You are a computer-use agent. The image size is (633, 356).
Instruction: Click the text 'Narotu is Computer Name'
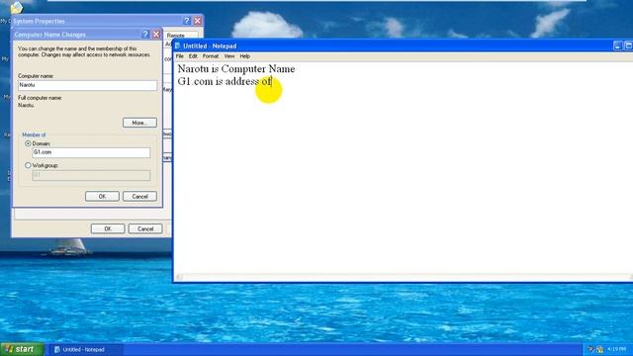[x=236, y=68]
